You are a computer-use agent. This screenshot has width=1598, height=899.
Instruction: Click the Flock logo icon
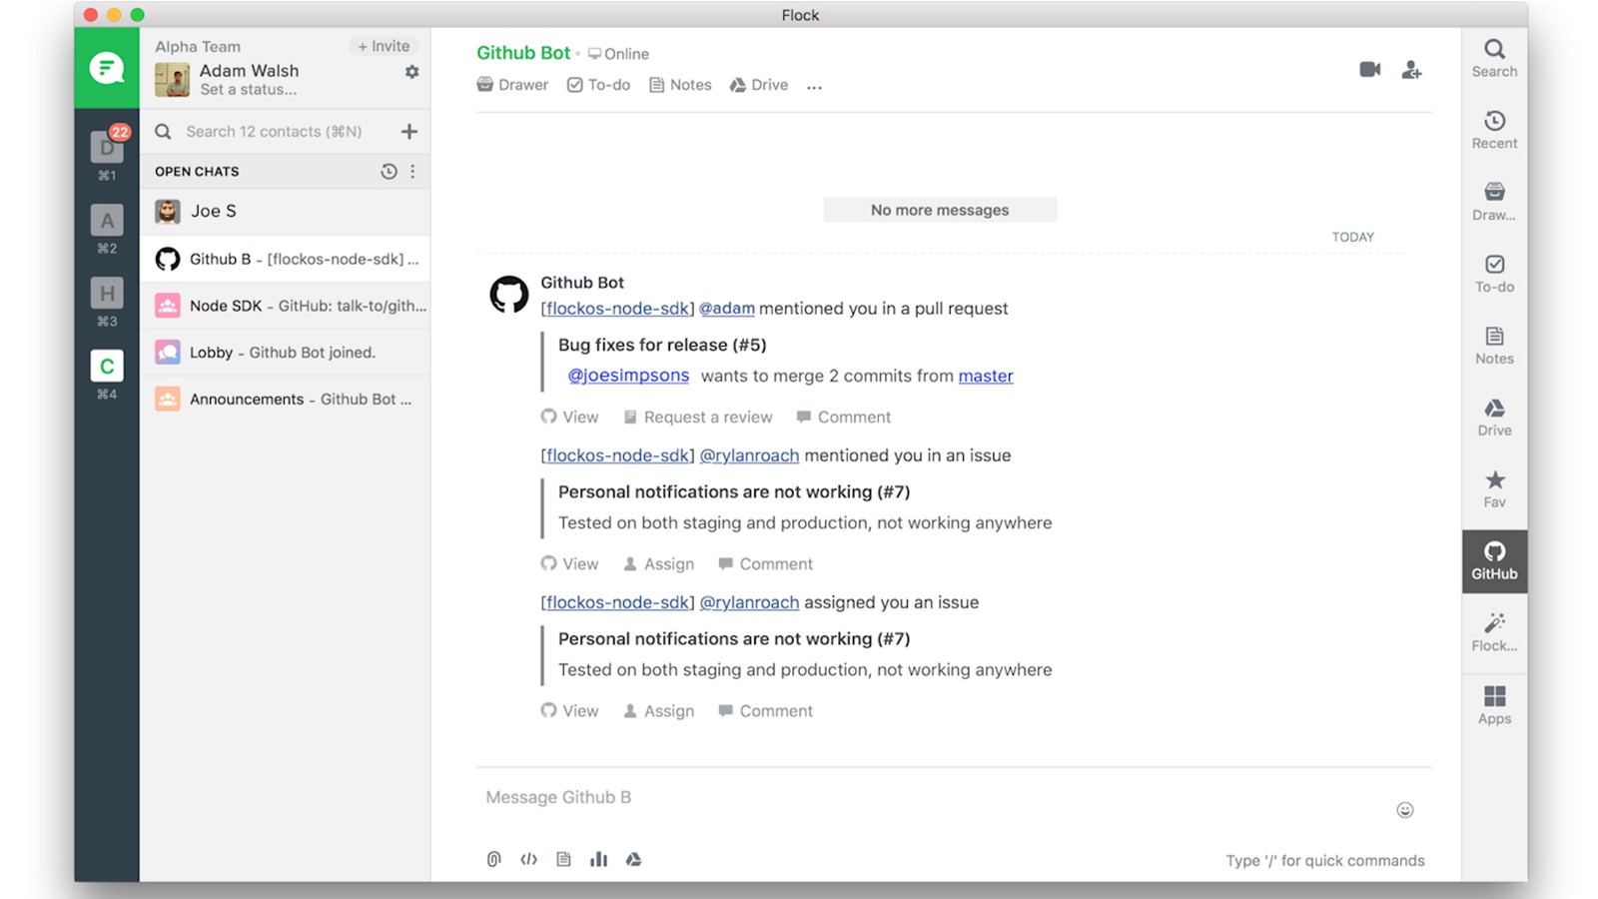point(106,68)
